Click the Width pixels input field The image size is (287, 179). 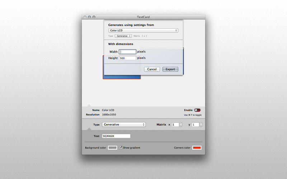(127, 52)
